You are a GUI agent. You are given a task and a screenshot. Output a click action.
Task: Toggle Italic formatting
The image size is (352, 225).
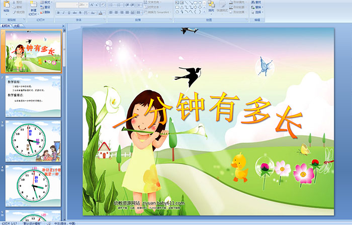coord(64,12)
